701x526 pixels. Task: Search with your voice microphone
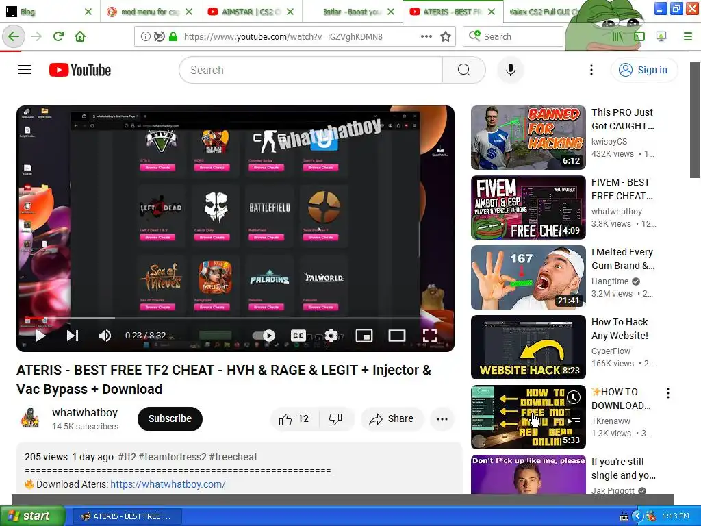(510, 70)
